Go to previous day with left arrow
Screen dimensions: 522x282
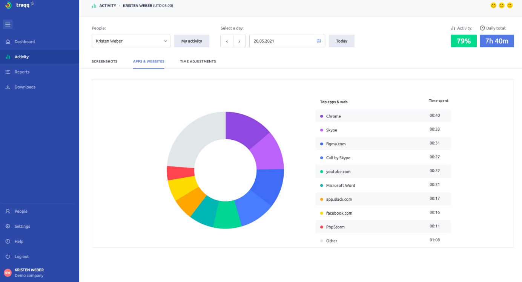click(x=227, y=41)
